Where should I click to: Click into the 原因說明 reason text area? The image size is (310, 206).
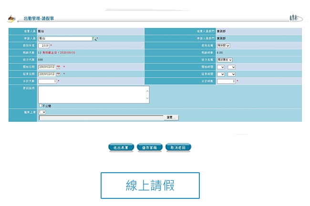coord(93,94)
